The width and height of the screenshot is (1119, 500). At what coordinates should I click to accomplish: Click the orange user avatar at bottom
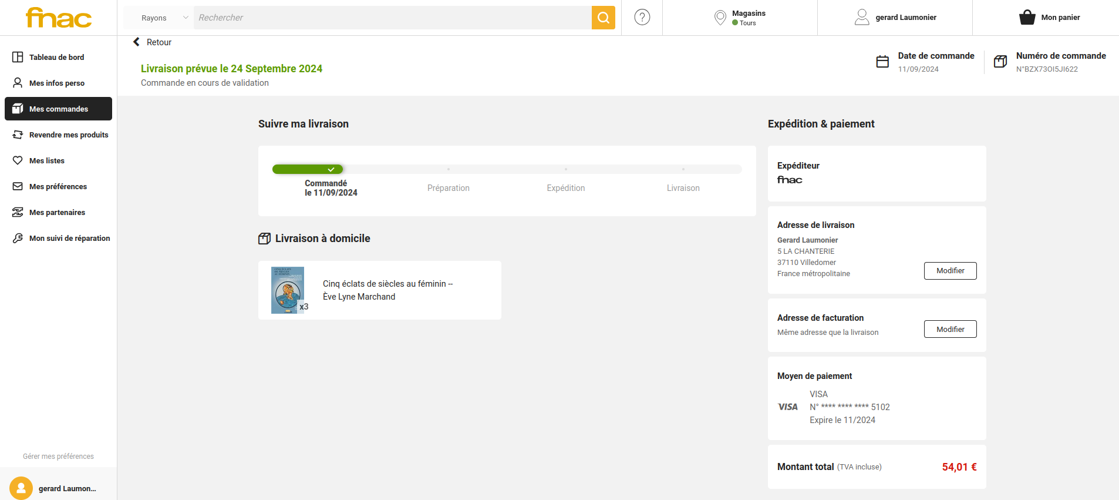(x=21, y=488)
